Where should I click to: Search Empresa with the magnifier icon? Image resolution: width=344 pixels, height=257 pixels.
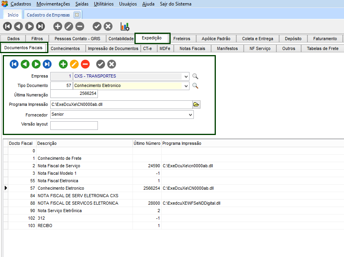point(195,76)
